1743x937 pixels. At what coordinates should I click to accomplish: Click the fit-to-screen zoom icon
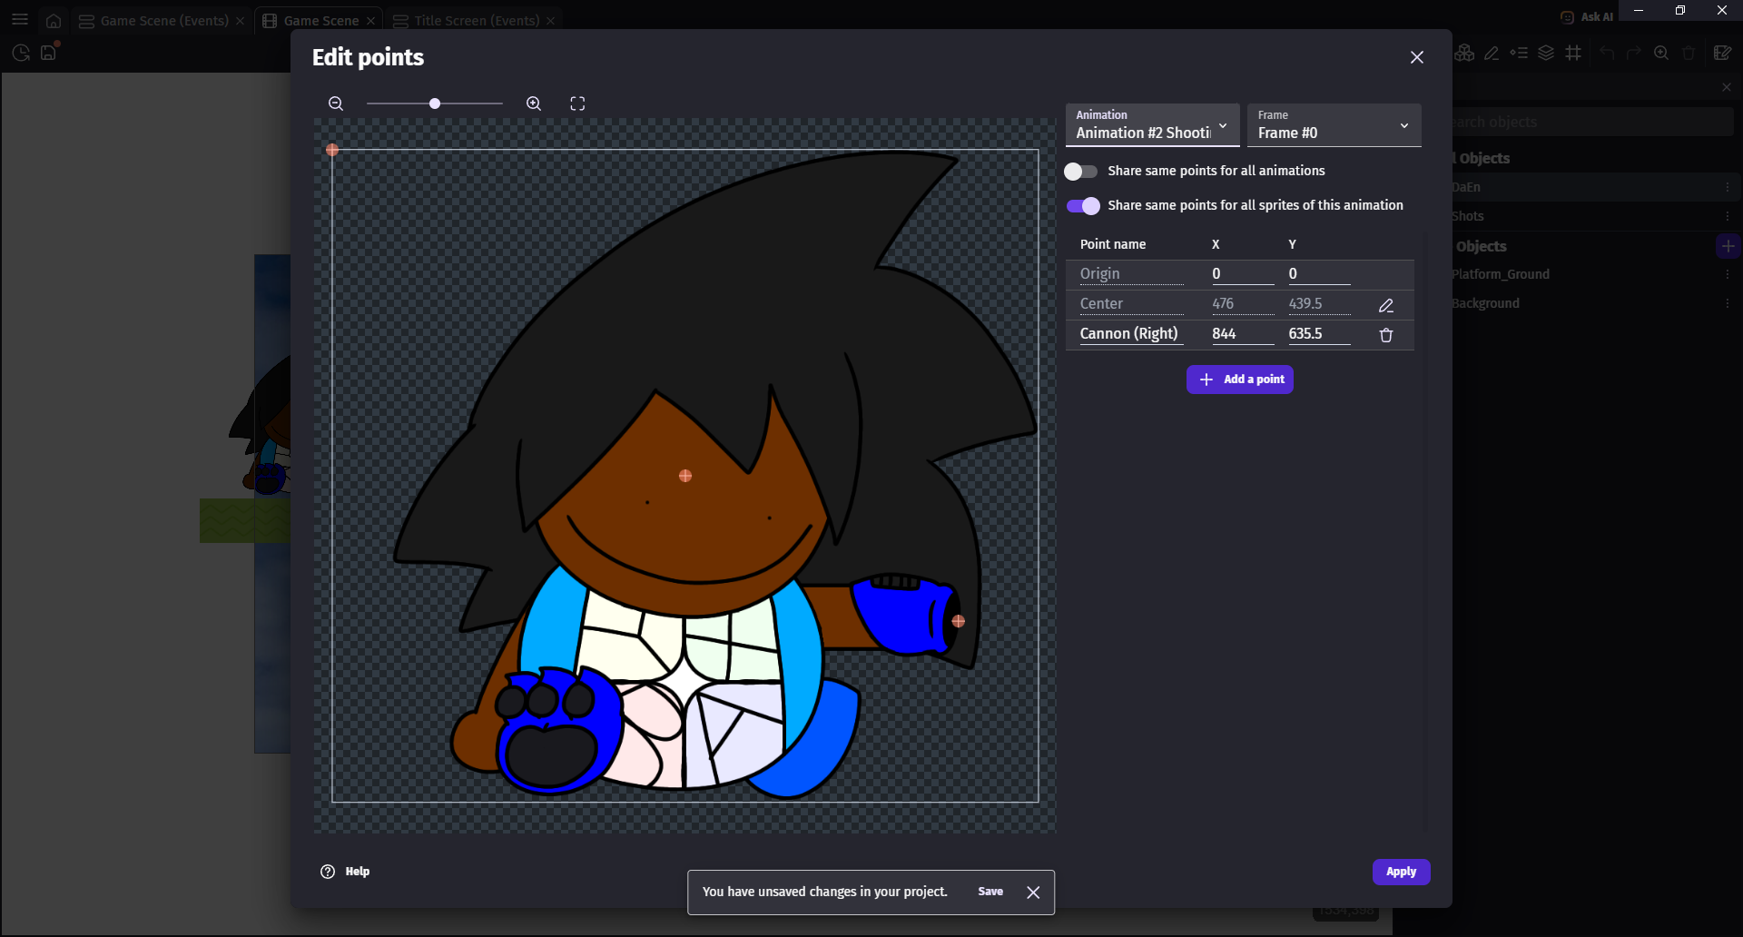pos(577,104)
